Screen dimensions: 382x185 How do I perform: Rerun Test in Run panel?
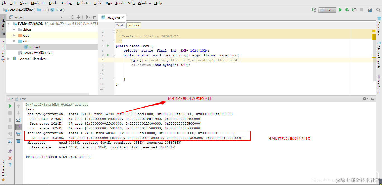pos(10,106)
